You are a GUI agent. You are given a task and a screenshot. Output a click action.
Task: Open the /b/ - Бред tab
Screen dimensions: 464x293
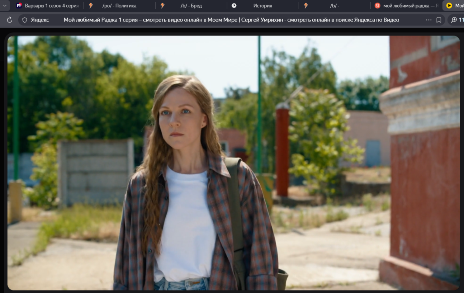191,6
